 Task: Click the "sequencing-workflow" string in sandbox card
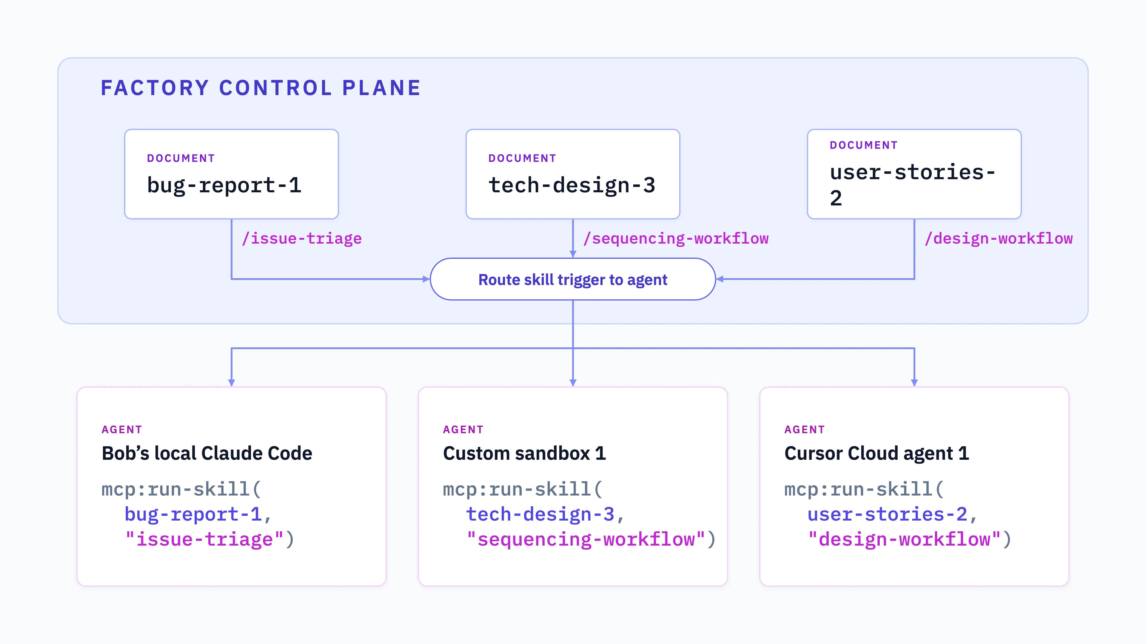point(586,539)
